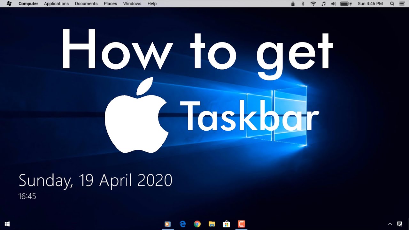
Task: Click the Sun 4:45 PM clock
Action: [x=370, y=4]
